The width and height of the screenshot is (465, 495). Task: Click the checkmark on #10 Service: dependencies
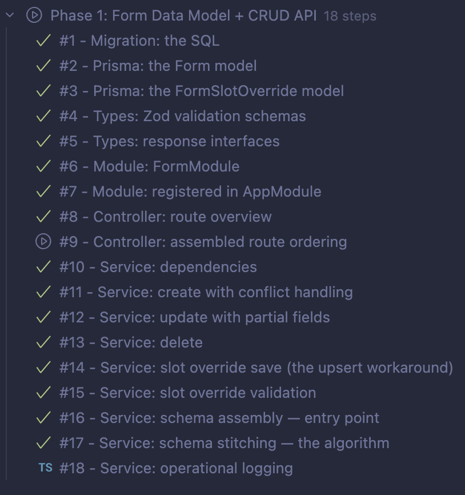click(43, 267)
